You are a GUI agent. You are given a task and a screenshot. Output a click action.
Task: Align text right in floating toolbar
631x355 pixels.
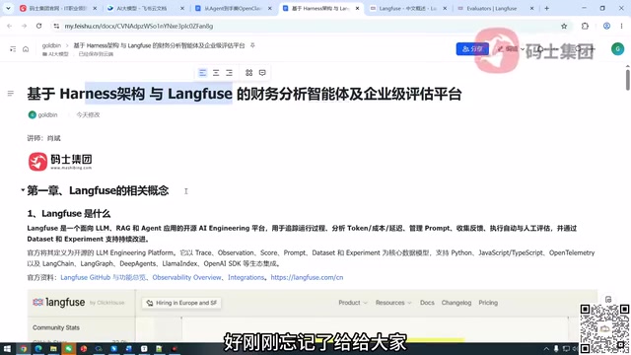[x=230, y=73]
